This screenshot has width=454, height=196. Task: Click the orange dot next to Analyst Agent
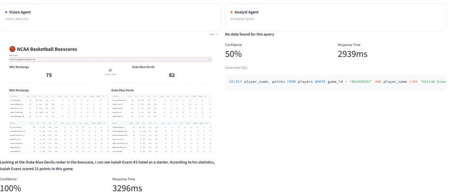(231, 12)
